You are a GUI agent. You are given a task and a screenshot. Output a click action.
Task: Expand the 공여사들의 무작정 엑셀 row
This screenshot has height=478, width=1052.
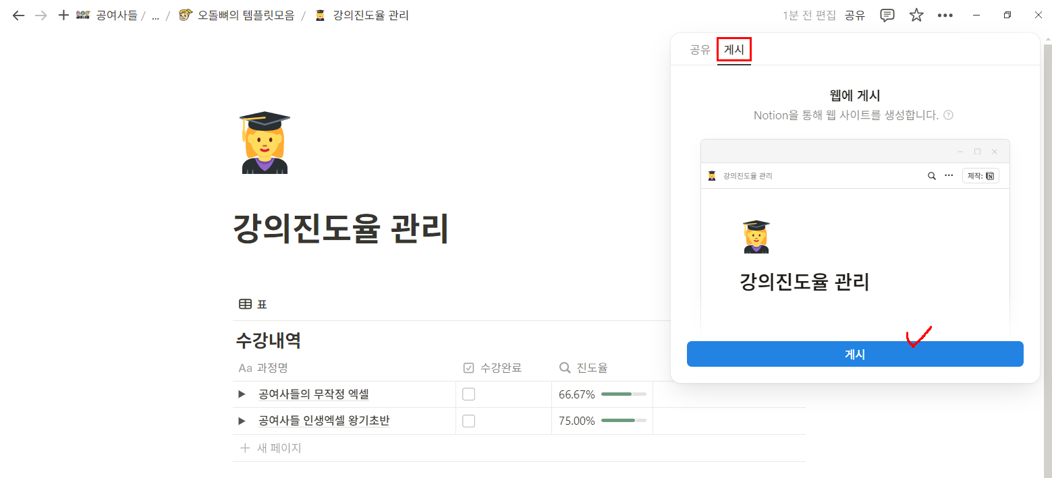(242, 394)
